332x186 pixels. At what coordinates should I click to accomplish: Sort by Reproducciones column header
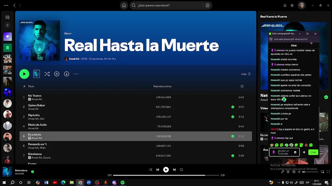(162, 86)
